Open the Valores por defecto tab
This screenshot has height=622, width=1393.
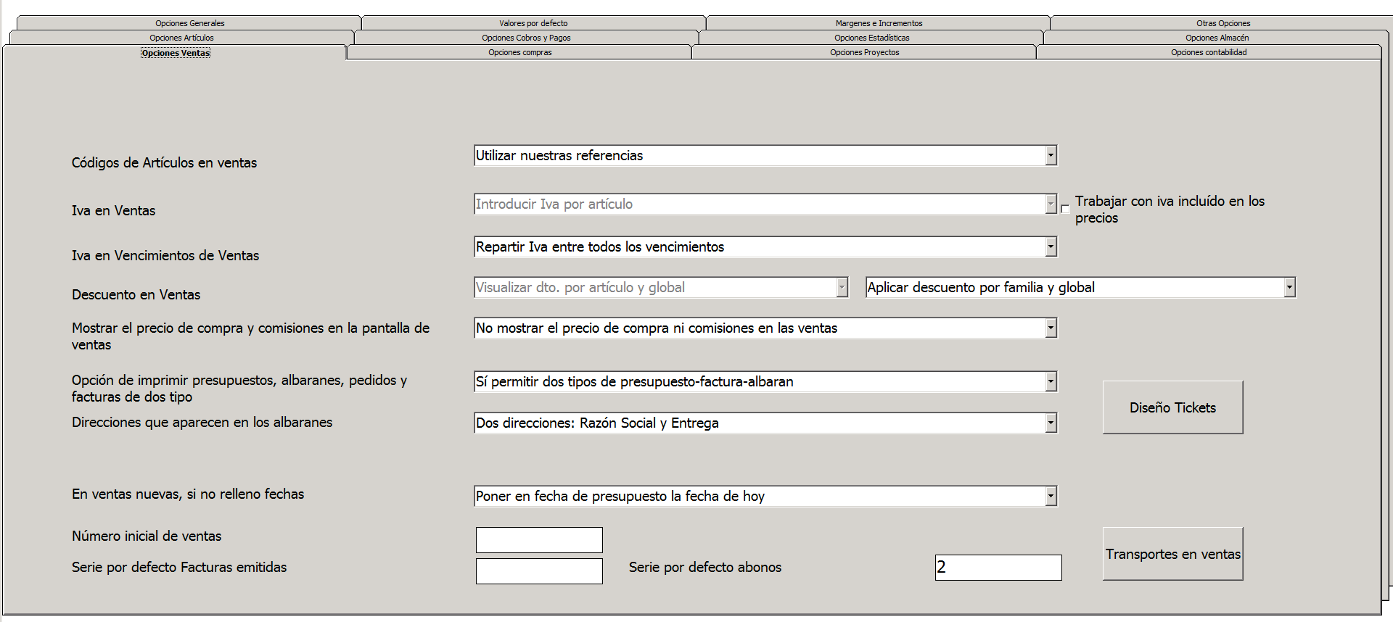tap(533, 23)
